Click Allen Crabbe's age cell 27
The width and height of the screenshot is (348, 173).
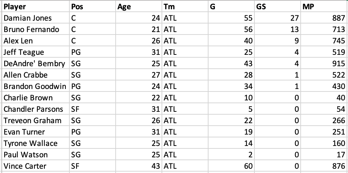pyautogui.click(x=139, y=75)
